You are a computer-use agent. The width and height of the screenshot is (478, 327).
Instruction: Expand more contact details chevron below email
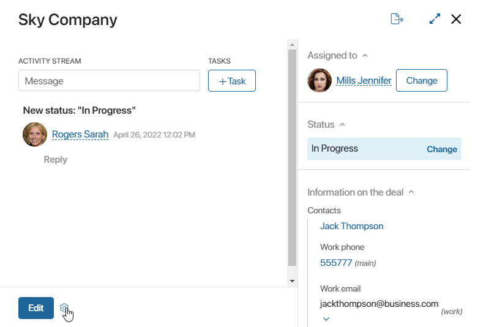[326, 319]
